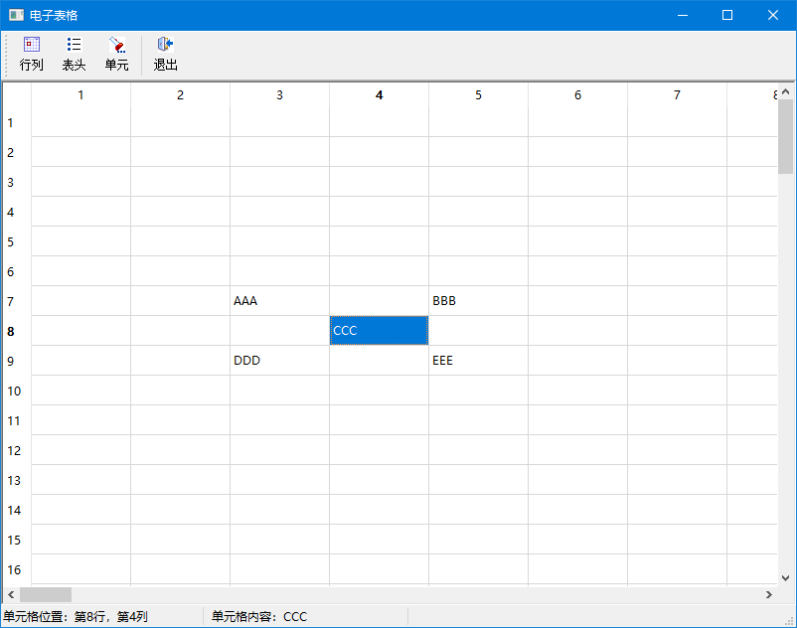Click row header 5

[x=17, y=241]
